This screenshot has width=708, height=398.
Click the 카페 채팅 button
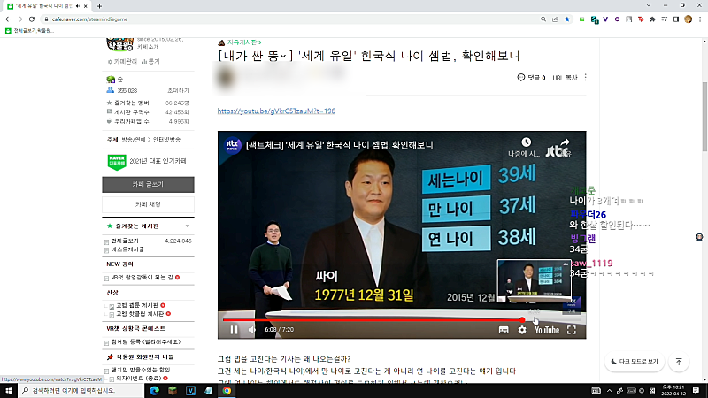pyautogui.click(x=148, y=204)
